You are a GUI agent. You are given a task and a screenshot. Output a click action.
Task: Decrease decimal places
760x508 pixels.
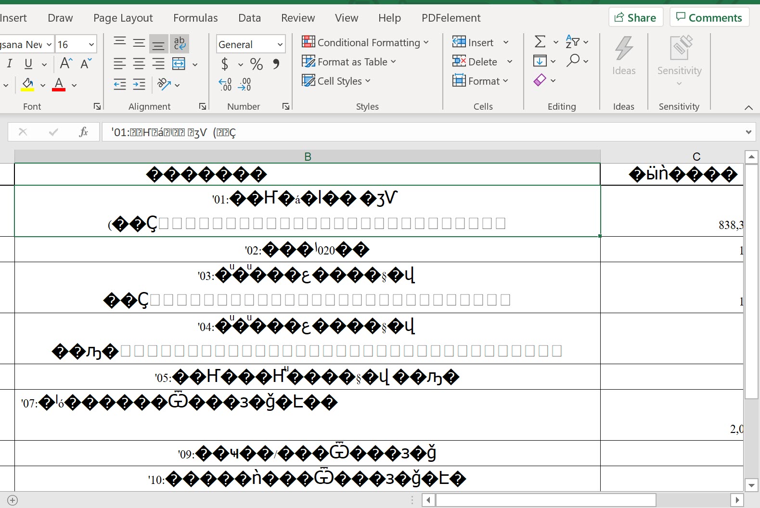coord(245,85)
